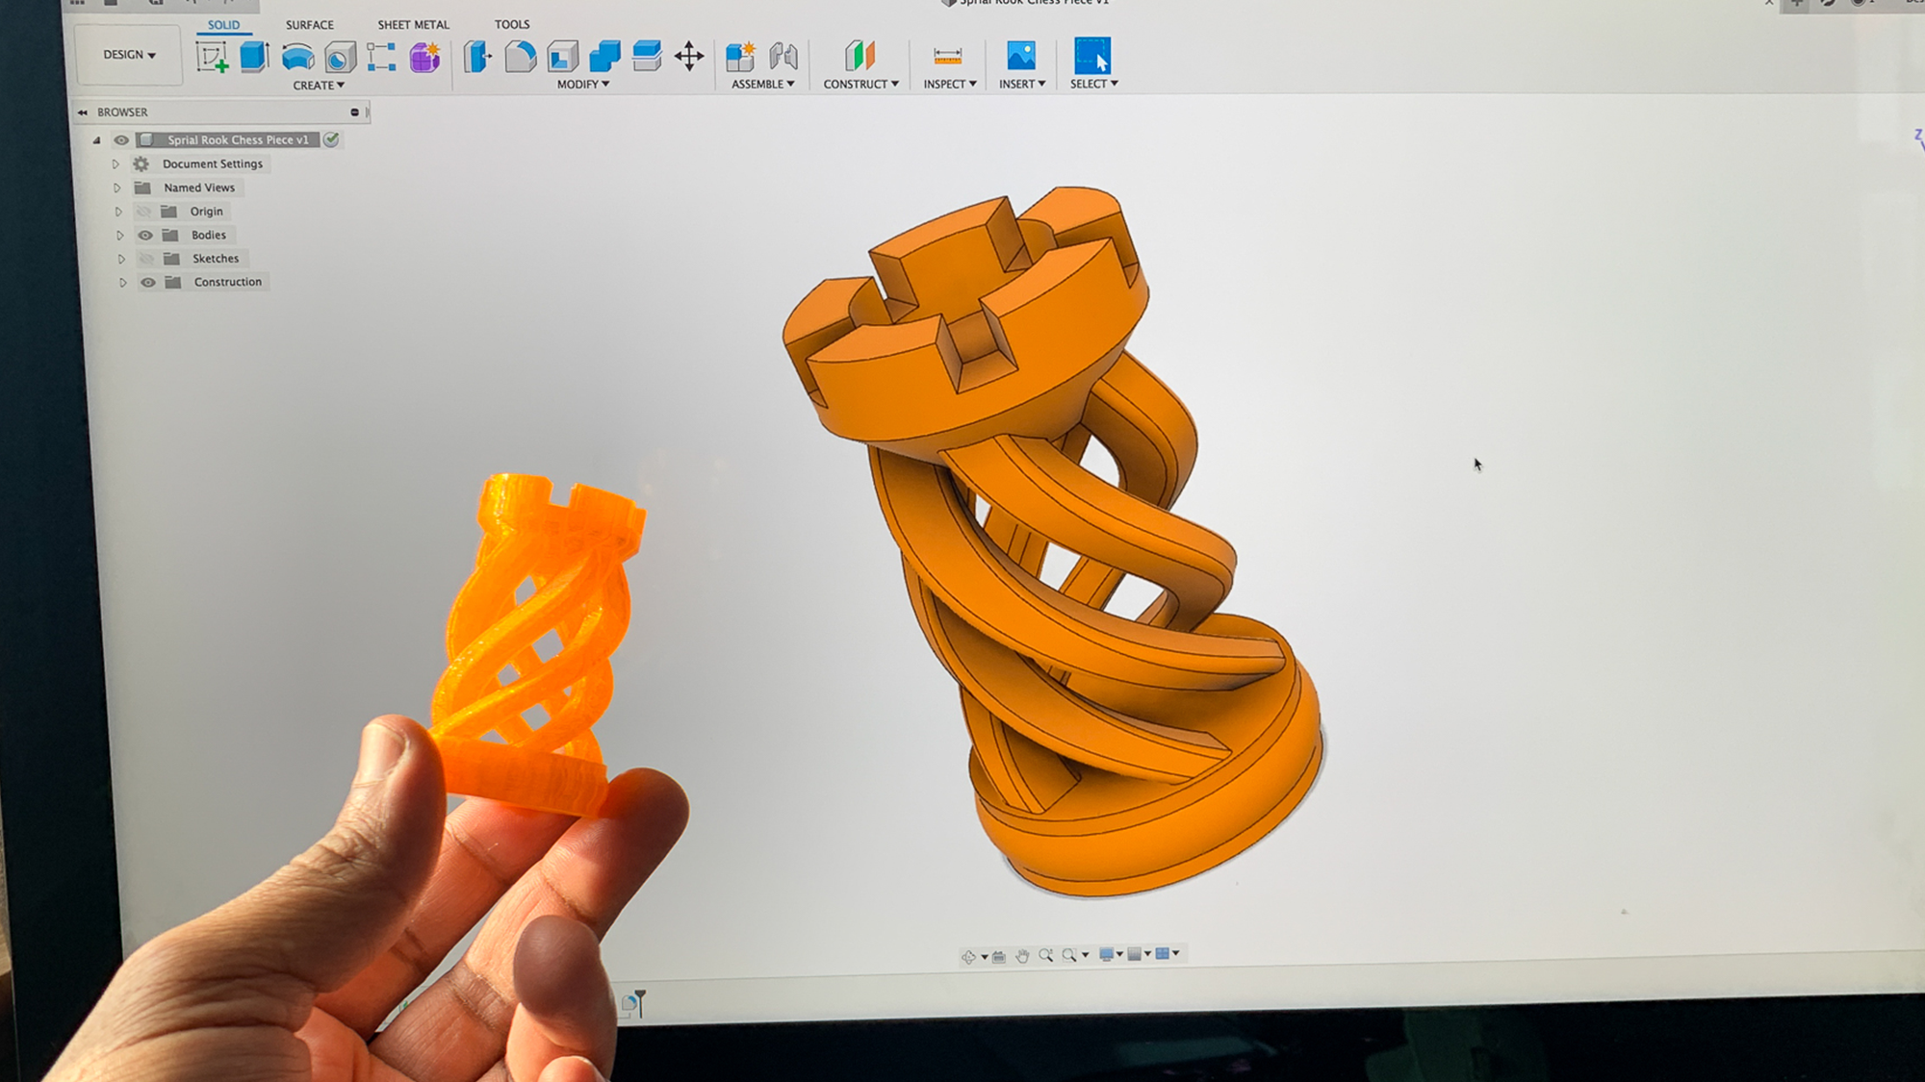This screenshot has width=1925, height=1082.
Task: Toggle visibility of Construction folder
Action: [x=147, y=283]
